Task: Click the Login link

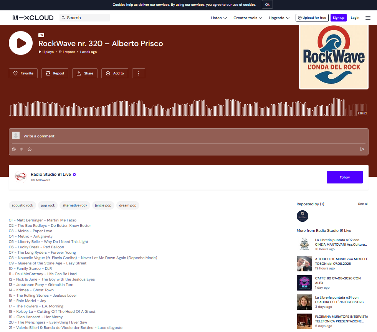Action: pos(355,18)
